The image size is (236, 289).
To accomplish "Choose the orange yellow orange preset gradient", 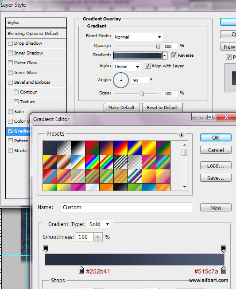I will (149, 148).
